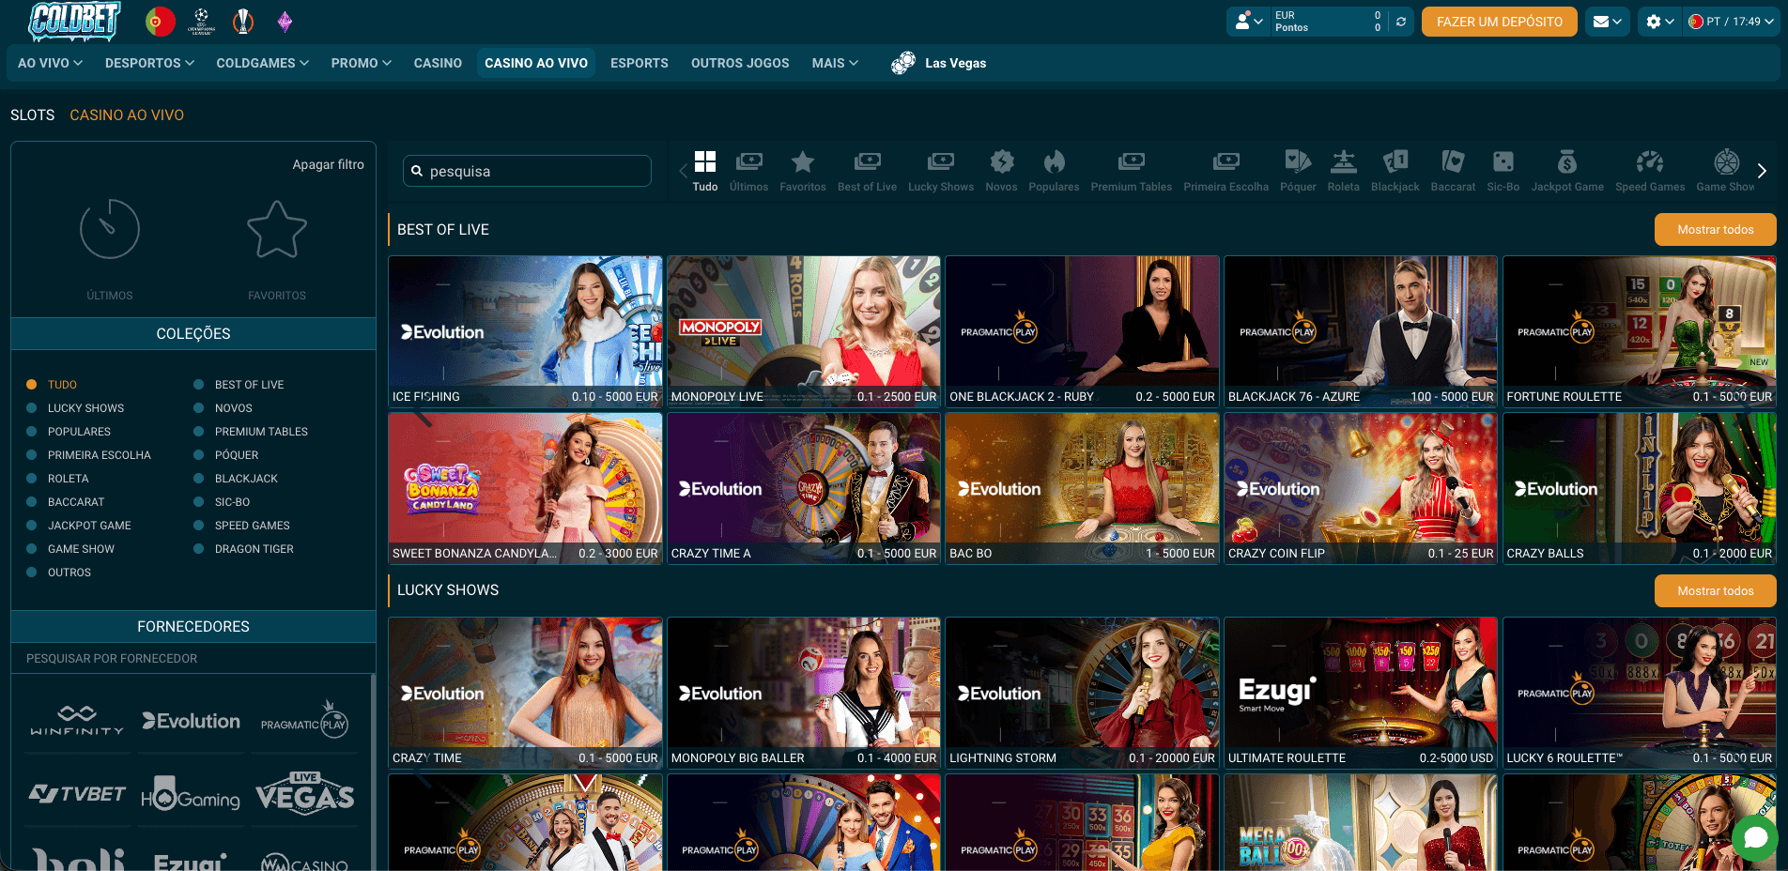Open the user account dropdown

click(1249, 22)
